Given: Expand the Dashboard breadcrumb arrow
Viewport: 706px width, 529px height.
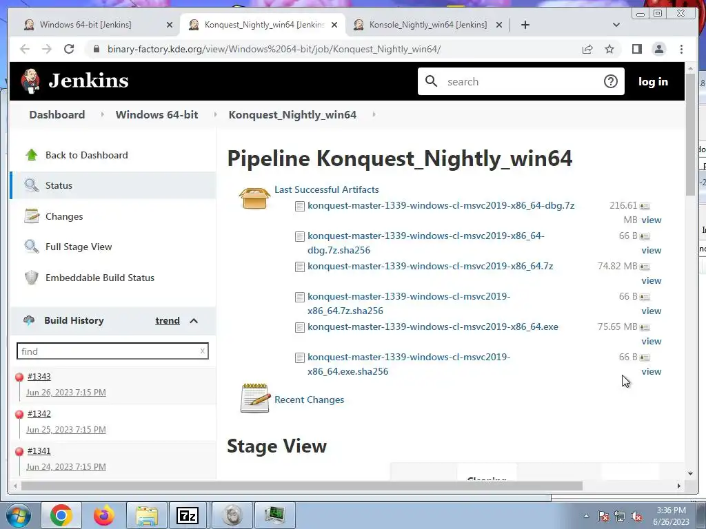Looking at the screenshot, I should 102,115.
